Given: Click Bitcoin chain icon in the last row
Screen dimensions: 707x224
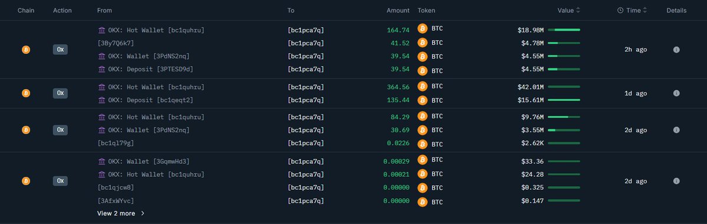Looking at the screenshot, I should [26, 181].
